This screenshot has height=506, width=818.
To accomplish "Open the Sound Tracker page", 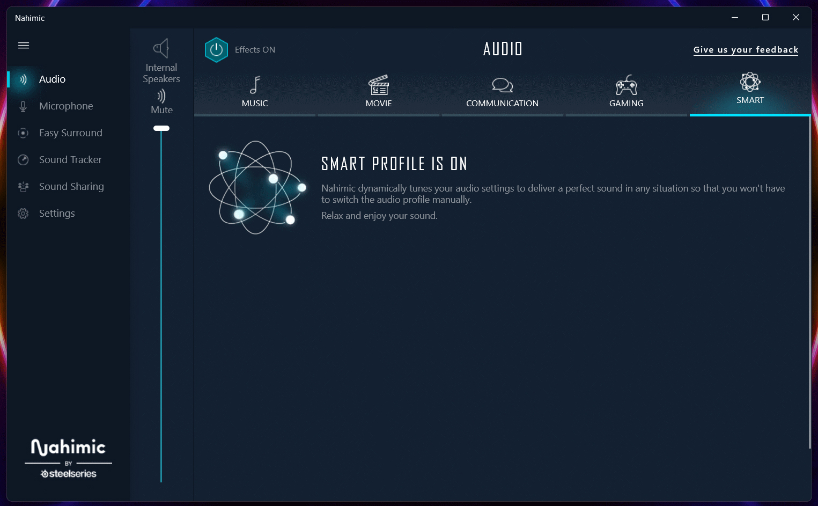I will tap(70, 160).
